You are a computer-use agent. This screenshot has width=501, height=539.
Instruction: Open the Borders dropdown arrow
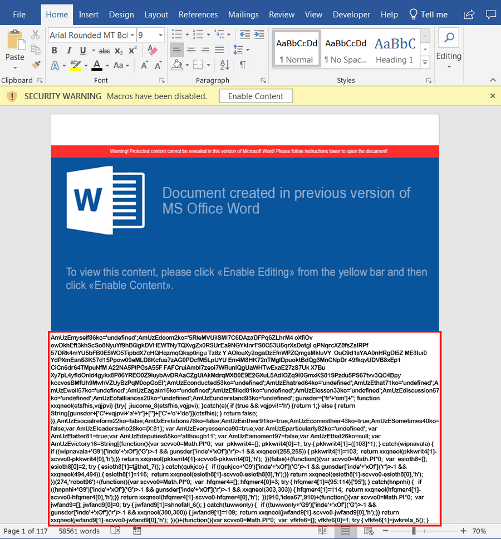click(x=209, y=65)
